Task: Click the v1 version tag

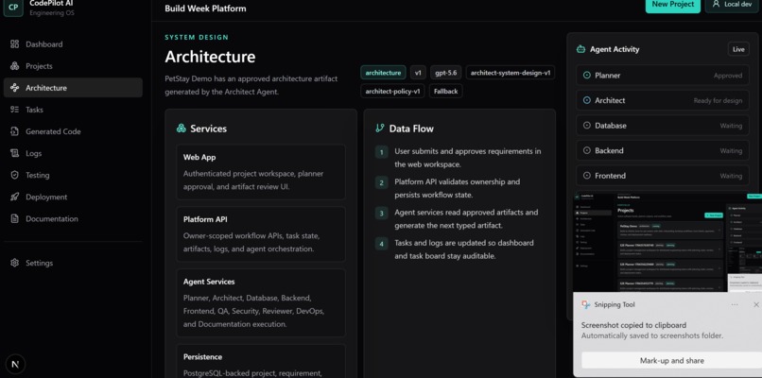Action: 418,73
